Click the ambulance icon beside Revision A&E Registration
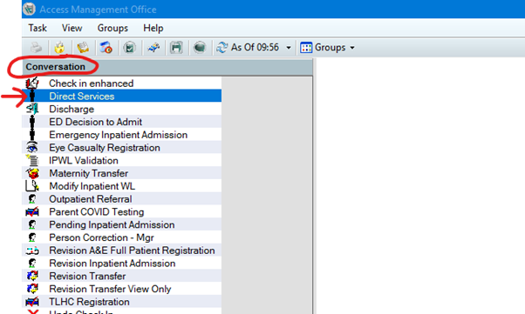 (x=32, y=251)
